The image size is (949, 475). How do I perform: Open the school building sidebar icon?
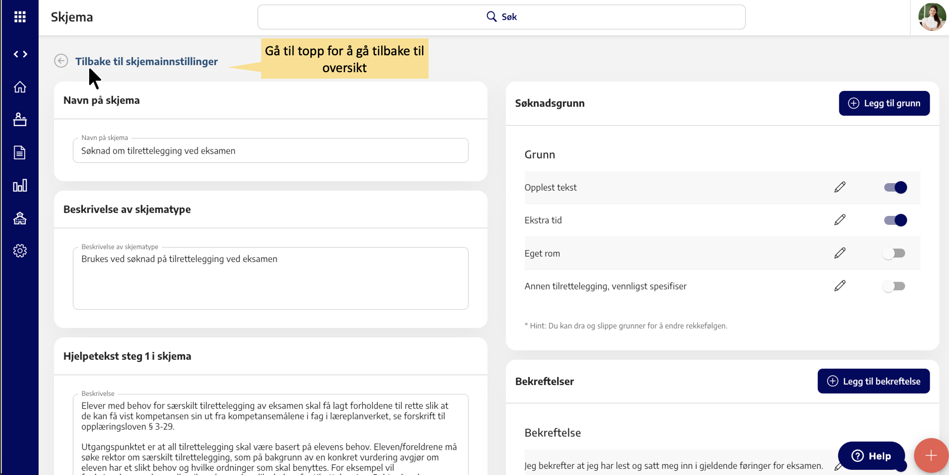coord(20,218)
